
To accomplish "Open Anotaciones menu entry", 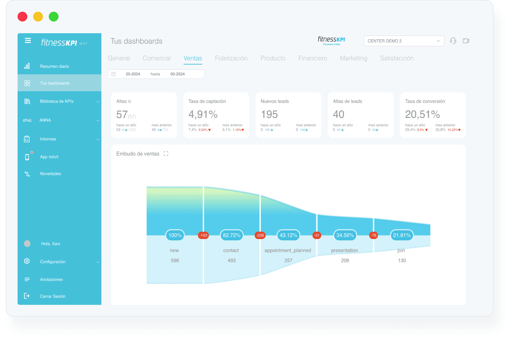I will pyautogui.click(x=59, y=279).
